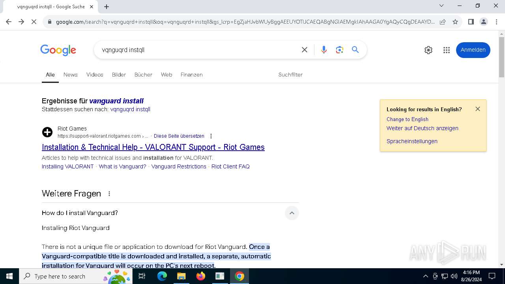This screenshot has height=284, width=505.
Task: Click the browser back arrow
Action: pyautogui.click(x=9, y=22)
